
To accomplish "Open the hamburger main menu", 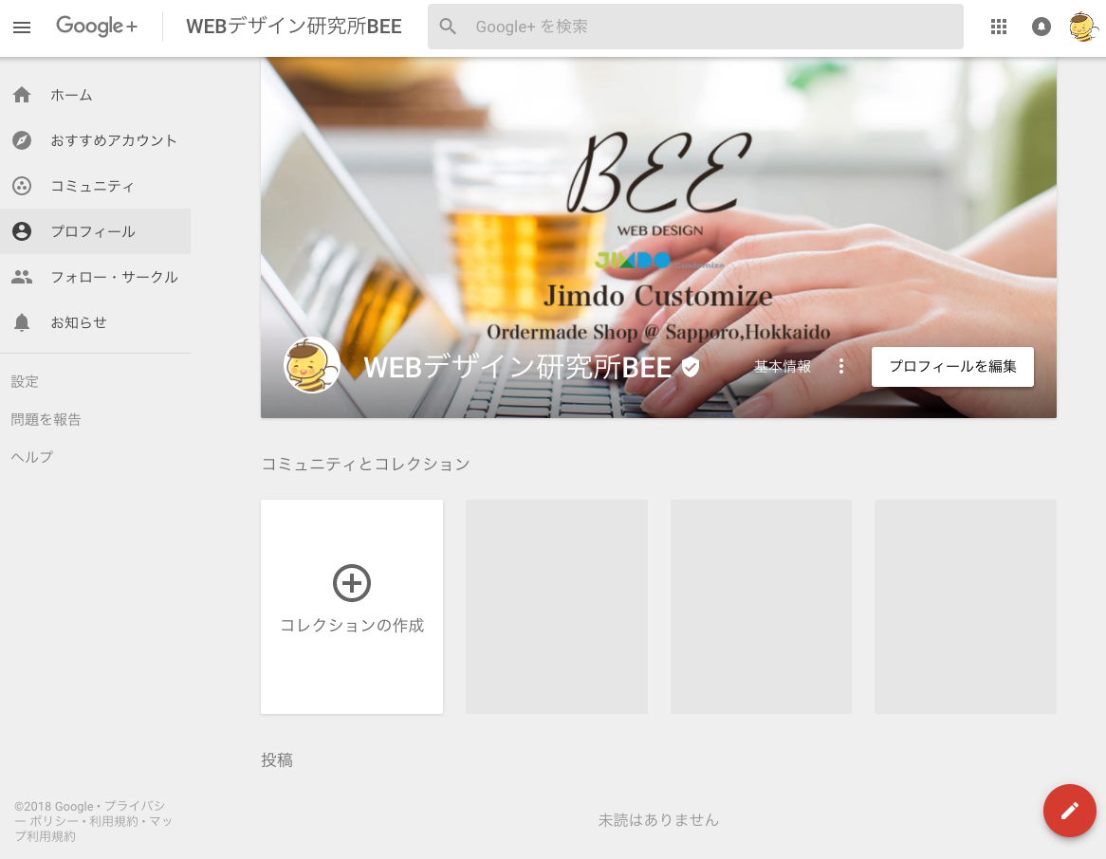I will [22, 27].
